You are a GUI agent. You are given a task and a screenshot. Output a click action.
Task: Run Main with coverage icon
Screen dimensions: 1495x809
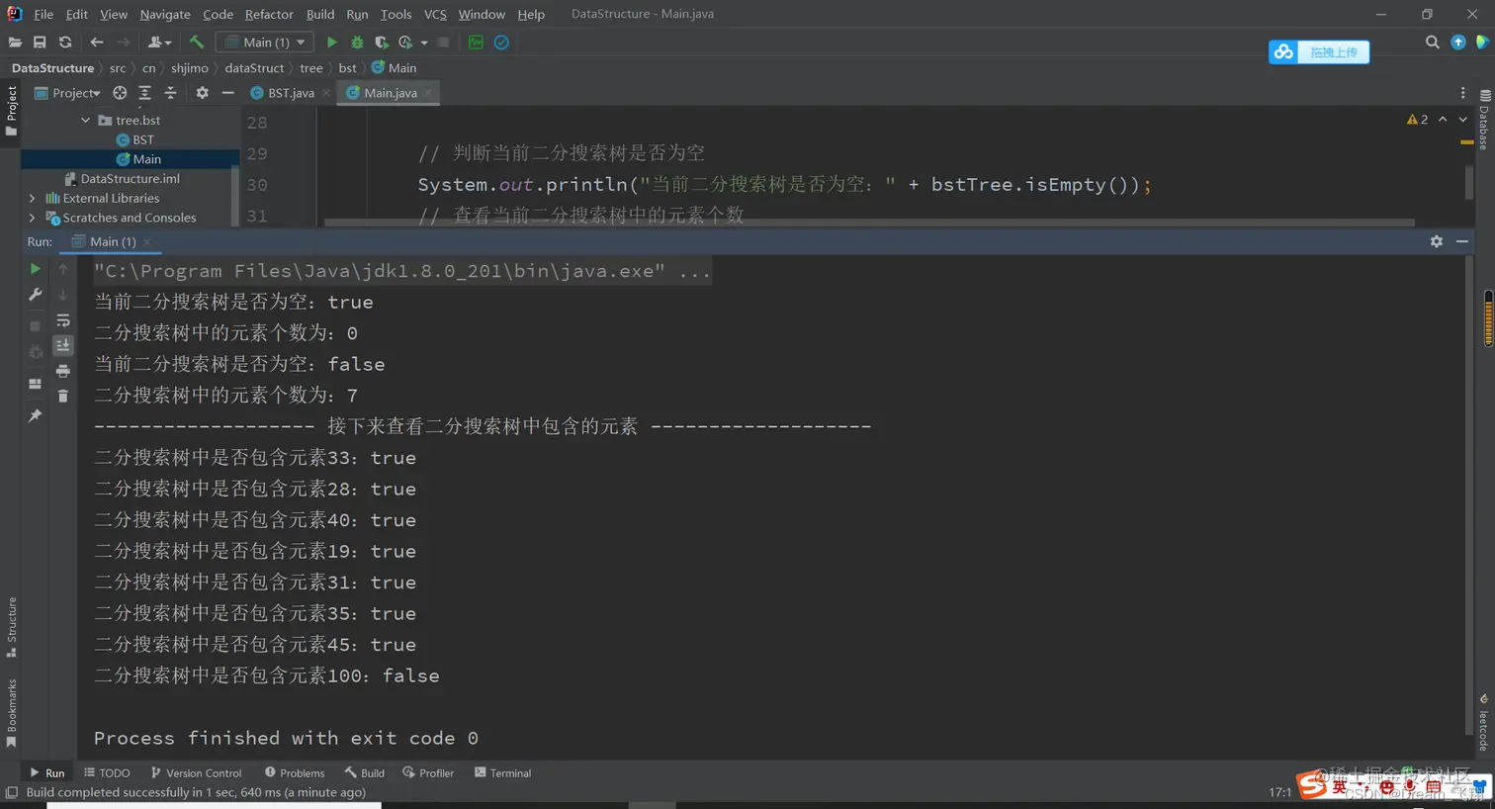tap(383, 42)
